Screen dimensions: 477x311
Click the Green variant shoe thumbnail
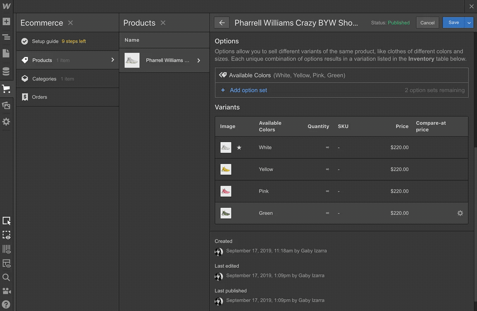point(226,213)
